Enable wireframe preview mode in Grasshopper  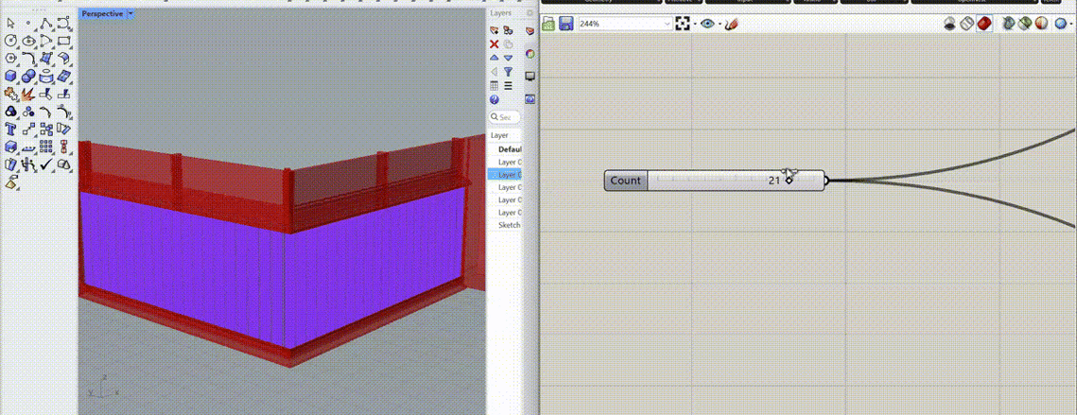click(x=967, y=24)
